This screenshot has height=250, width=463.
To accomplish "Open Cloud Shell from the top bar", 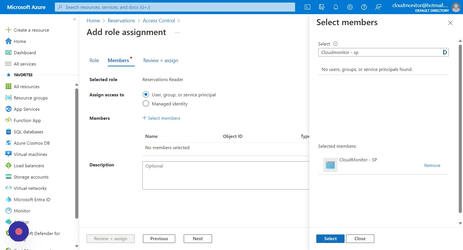I will [308, 7].
